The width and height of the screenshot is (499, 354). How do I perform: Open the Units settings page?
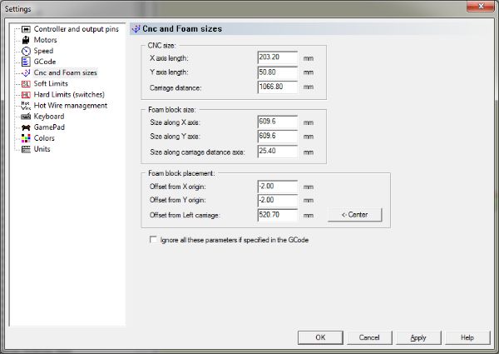[x=42, y=149]
